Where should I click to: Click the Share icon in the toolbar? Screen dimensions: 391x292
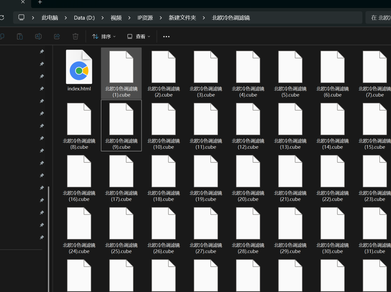coord(57,36)
